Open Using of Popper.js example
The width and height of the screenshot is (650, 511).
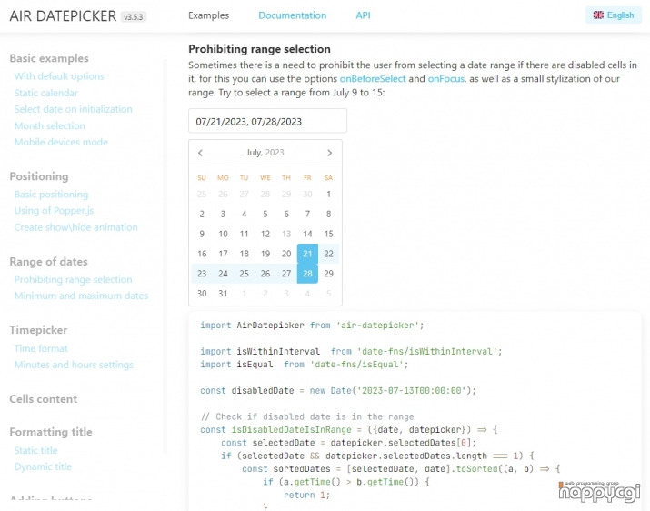pos(54,211)
